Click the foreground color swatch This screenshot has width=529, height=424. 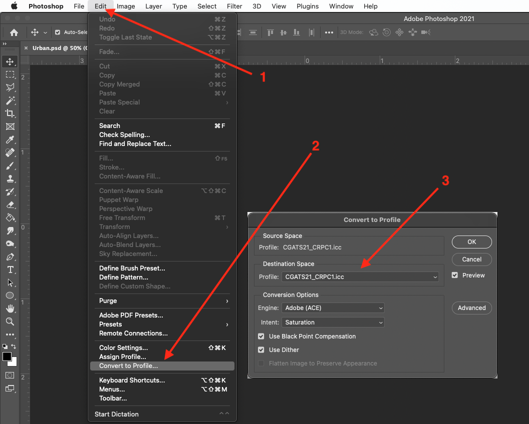[7, 357]
